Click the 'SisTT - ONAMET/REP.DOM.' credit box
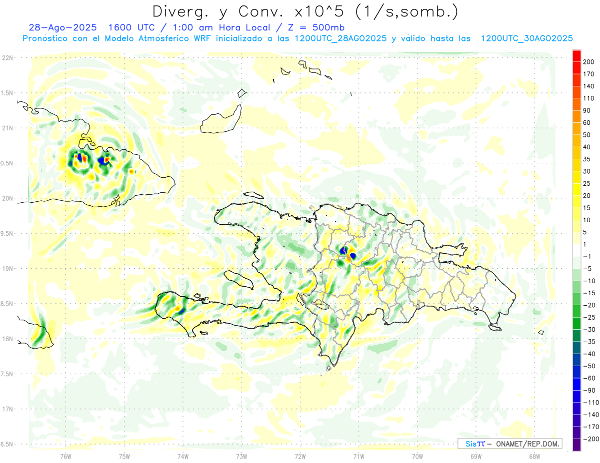This screenshot has height=463, width=600. pos(509,444)
